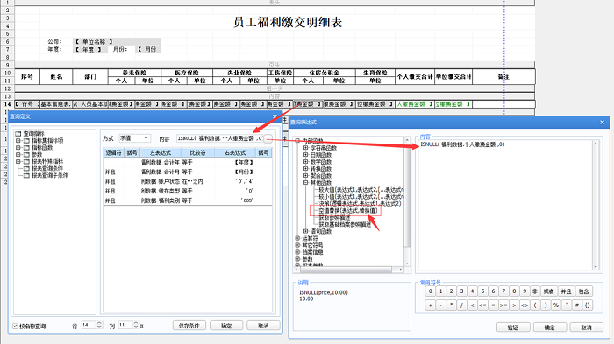Insert the 包含 operator
The height and width of the screenshot is (344, 614).
tap(584, 291)
